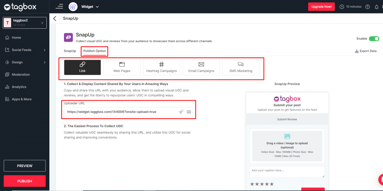
Task: Toggle the Enable switch for SnapUp
Action: point(374,38)
